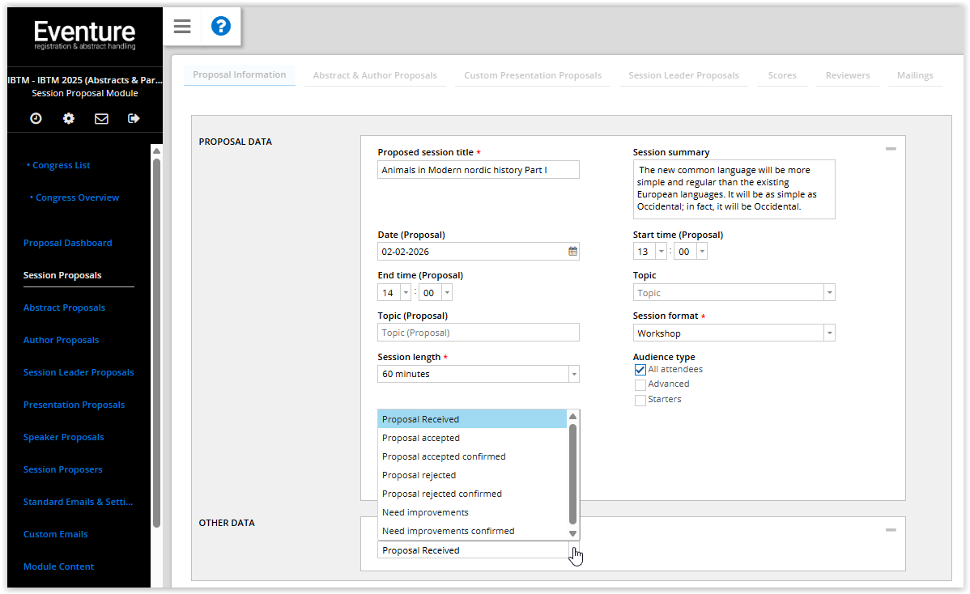Click the envelope mail icon
The image size is (970, 594).
coord(101,119)
